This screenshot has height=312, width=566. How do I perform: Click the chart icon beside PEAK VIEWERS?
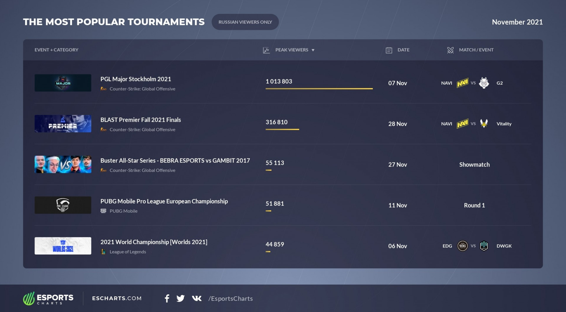pyautogui.click(x=266, y=50)
